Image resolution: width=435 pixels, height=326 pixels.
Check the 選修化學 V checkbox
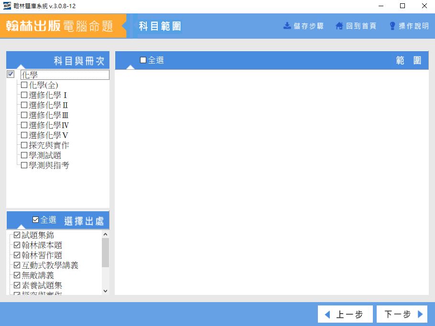pos(24,135)
